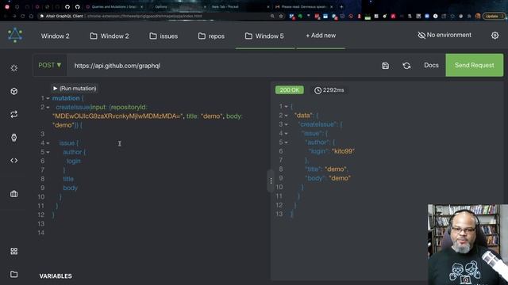Image resolution: width=508 pixels, height=285 pixels.
Task: Collapse the mutation block at line 1
Action: click(x=48, y=98)
